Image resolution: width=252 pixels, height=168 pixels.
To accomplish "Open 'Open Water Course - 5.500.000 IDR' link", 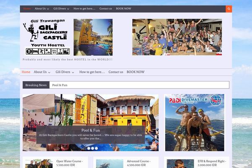I will [x=70, y=163].
